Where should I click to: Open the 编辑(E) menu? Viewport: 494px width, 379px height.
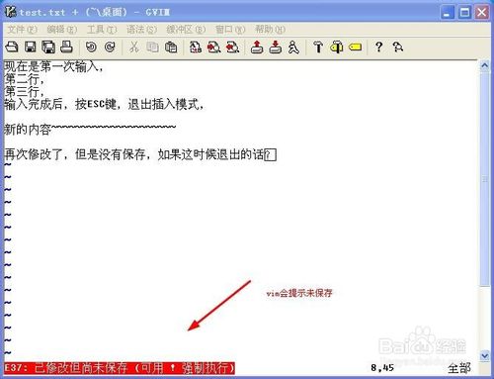pos(62,30)
